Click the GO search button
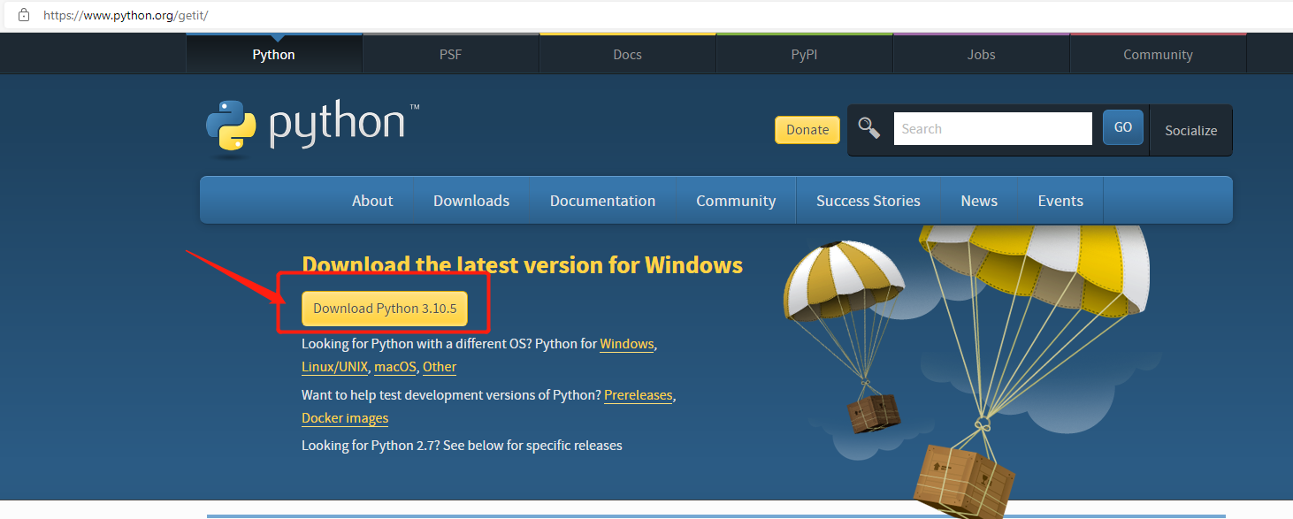1293x519 pixels. point(1123,127)
